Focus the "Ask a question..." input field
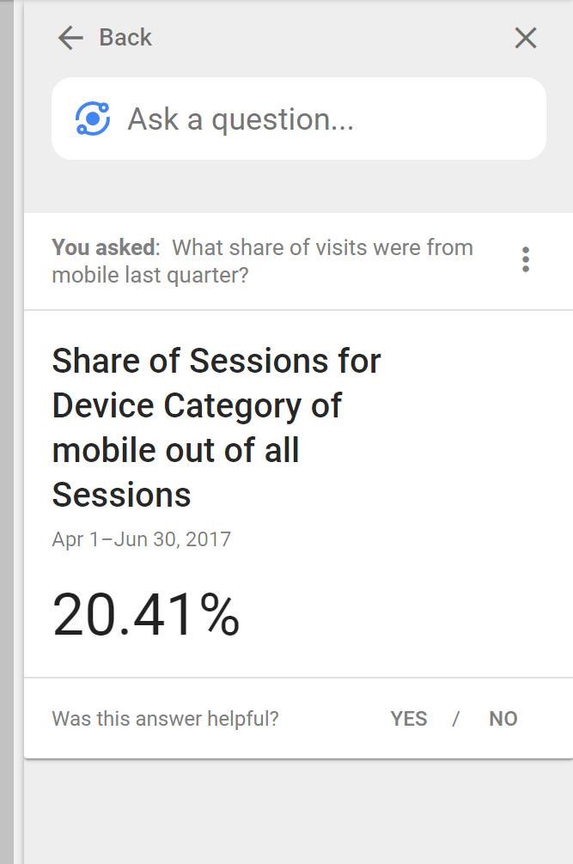 (326, 119)
